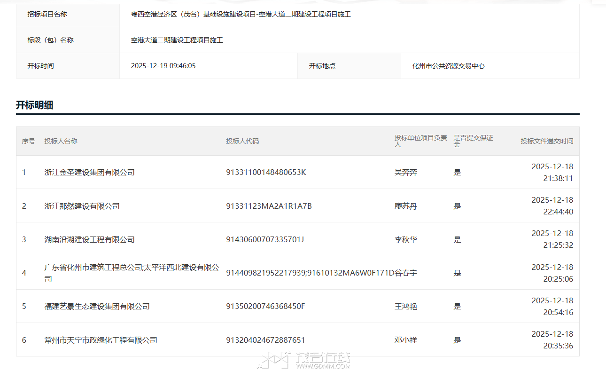Screen dimensions: 606x371
Task: Select the 是否提交保证金 column header
Action: pos(473,141)
